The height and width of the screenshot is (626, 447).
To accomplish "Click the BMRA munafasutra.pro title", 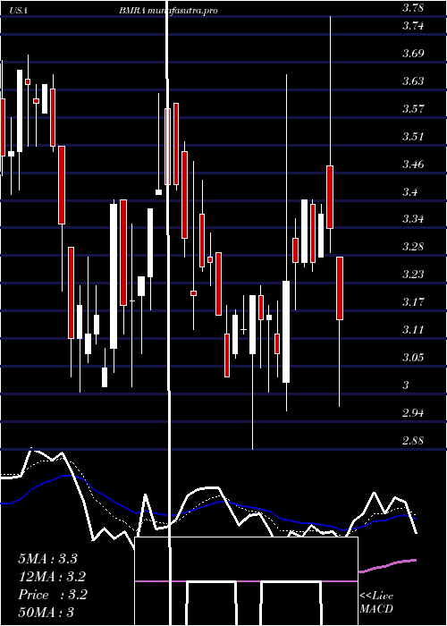I will tap(168, 11).
